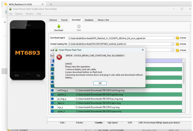The width and height of the screenshot is (193, 131).
Task: Click the green Download arrow icon
Action: tap(58, 27)
